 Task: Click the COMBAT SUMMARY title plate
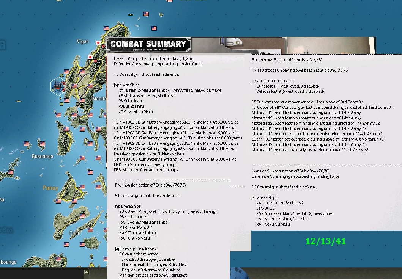tap(149, 44)
